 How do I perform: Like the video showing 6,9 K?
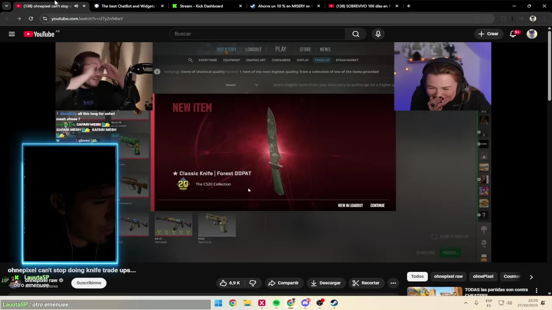230,283
